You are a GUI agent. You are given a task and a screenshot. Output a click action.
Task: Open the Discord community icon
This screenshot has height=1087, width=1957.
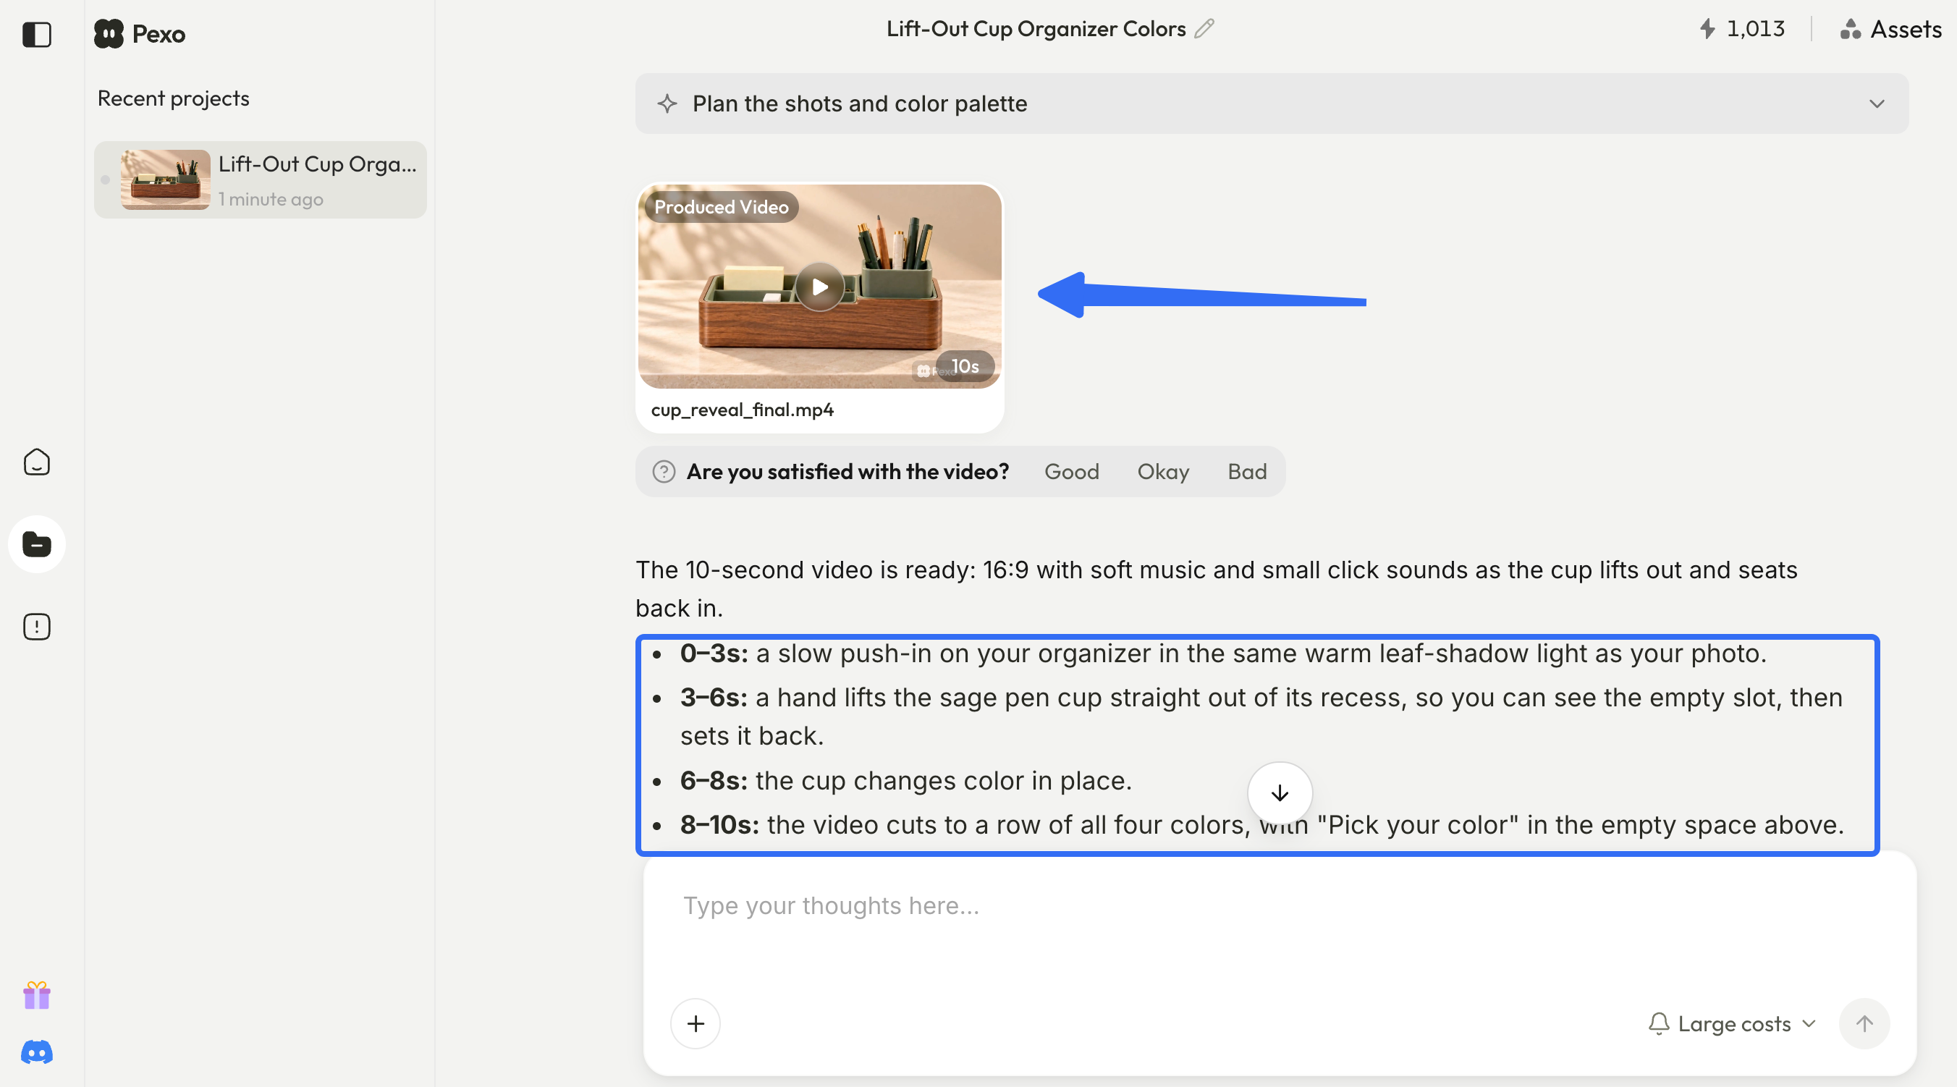36,1052
